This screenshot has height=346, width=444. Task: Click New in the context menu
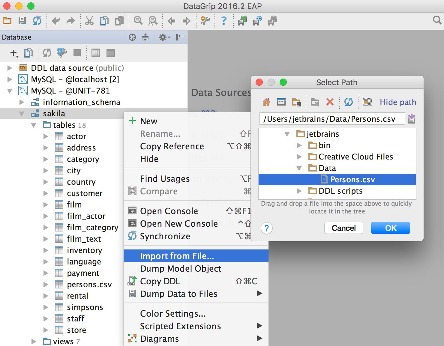pyautogui.click(x=187, y=121)
